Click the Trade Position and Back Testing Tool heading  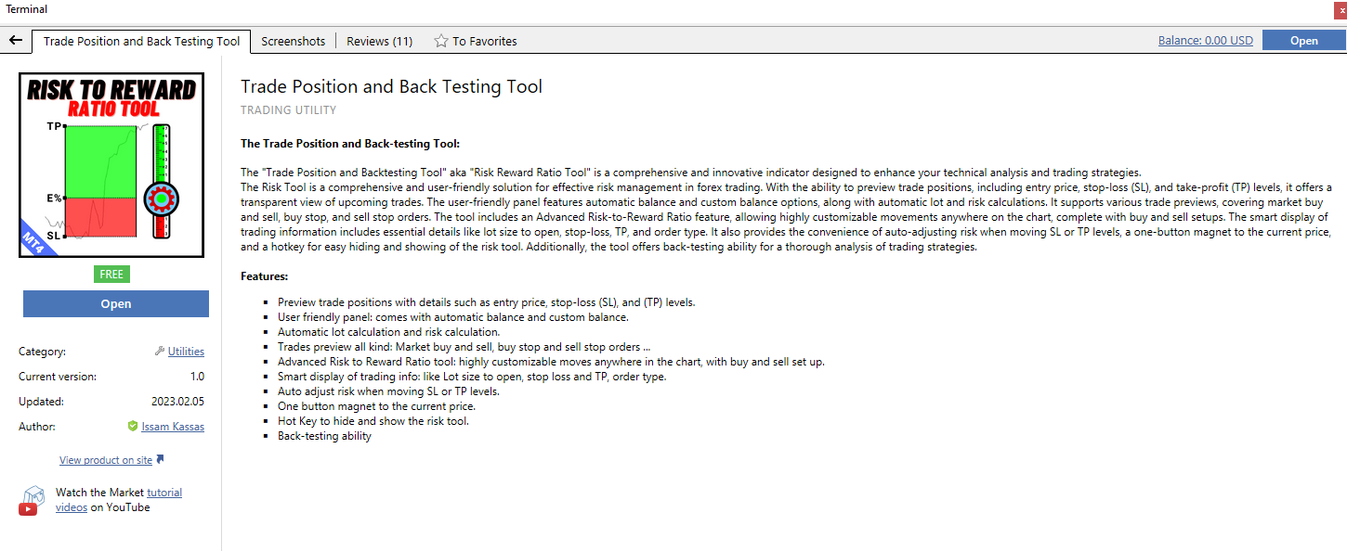coord(391,86)
